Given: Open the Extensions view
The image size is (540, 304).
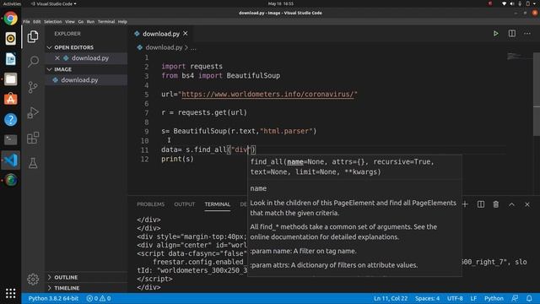Looking at the screenshot, I should (33, 138).
